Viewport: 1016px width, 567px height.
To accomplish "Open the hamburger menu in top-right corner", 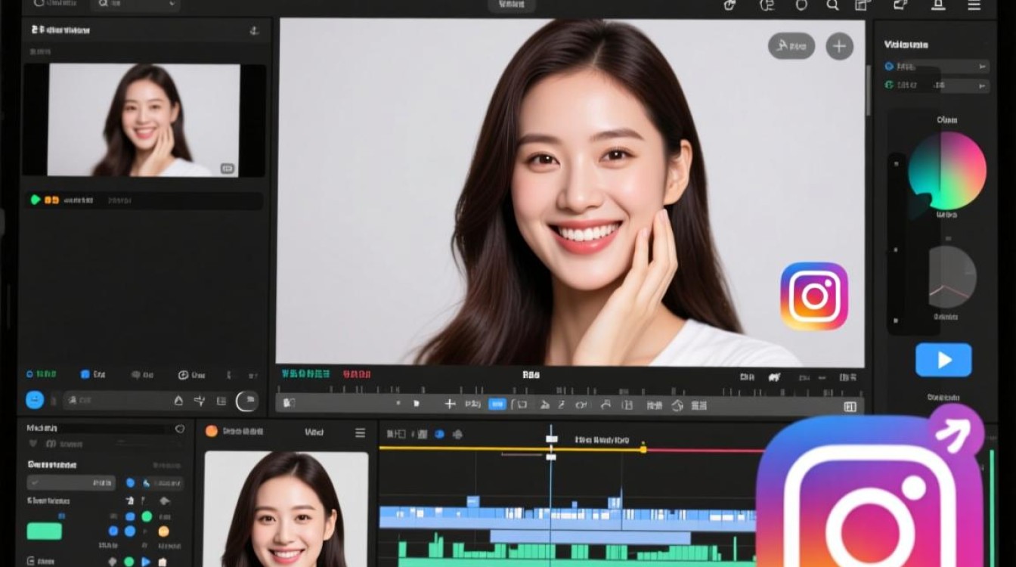I will coord(974,5).
